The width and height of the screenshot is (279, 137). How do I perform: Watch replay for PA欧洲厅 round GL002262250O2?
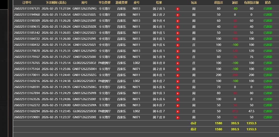click(x=178, y=63)
